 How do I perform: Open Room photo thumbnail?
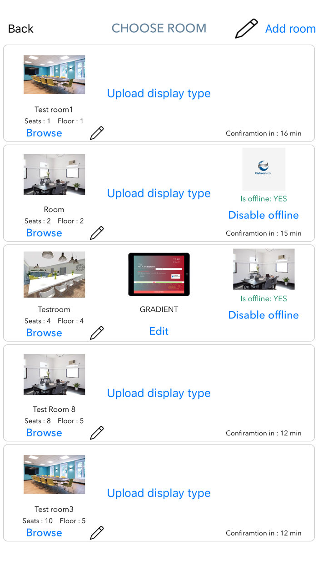pyautogui.click(x=54, y=175)
